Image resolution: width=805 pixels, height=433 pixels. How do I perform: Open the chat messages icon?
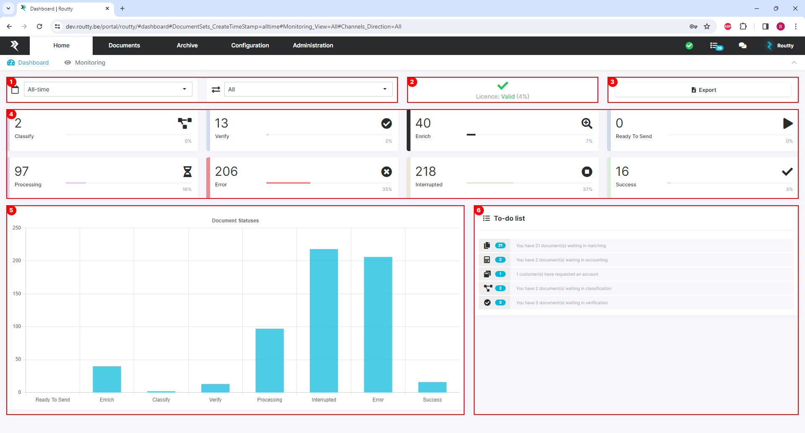click(743, 46)
